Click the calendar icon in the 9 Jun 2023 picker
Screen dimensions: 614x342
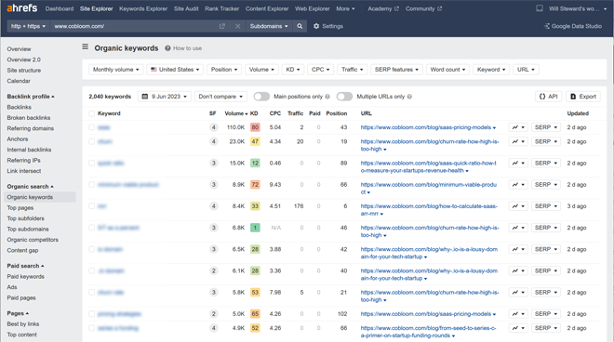pyautogui.click(x=145, y=97)
